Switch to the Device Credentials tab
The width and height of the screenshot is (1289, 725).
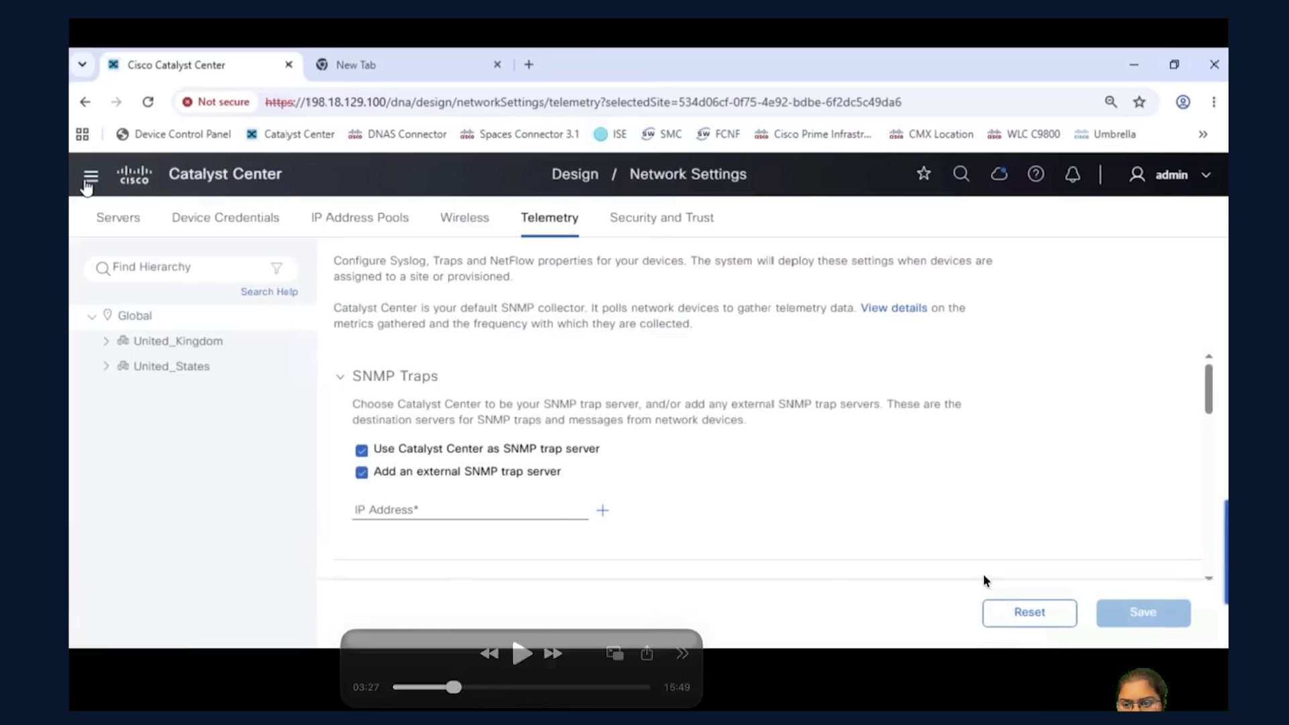226,217
